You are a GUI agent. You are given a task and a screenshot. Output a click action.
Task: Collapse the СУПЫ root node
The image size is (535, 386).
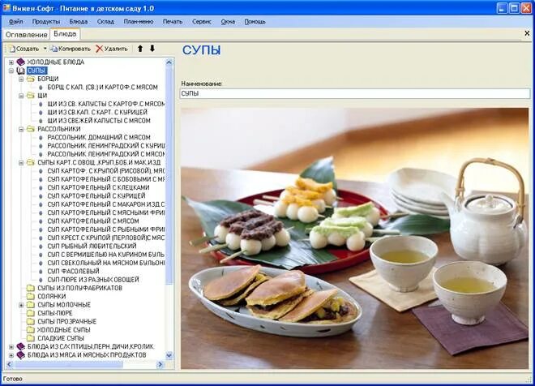pos(11,71)
